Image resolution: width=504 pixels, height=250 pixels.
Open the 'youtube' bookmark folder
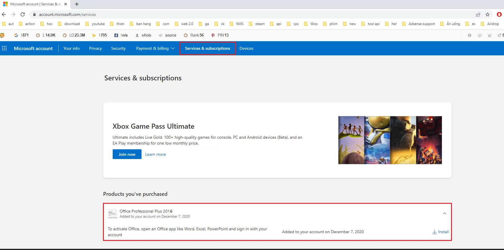[x=95, y=24]
